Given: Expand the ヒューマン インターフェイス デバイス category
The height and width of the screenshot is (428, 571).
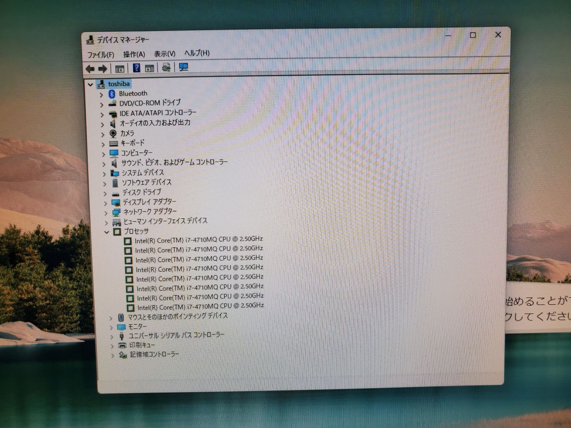Looking at the screenshot, I should (106, 223).
